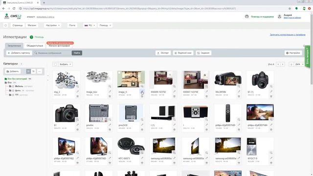The image size is (313, 176).
Task: Open the Магазин фотографий tab
Action: pyautogui.click(x=59, y=45)
